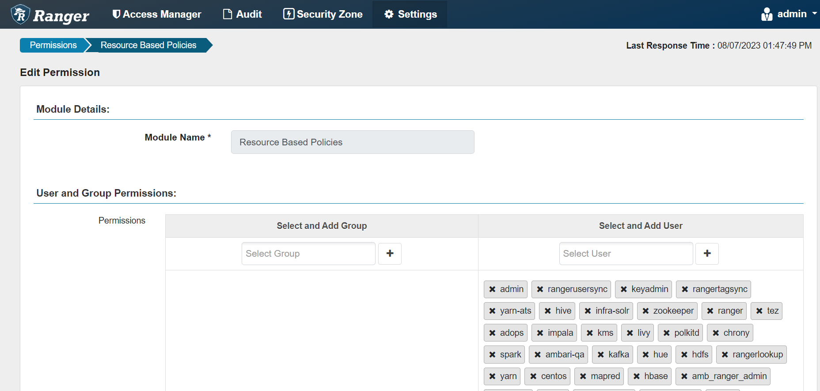This screenshot has height=391, width=820.
Task: Remove the chrony user tag
Action: click(x=715, y=333)
